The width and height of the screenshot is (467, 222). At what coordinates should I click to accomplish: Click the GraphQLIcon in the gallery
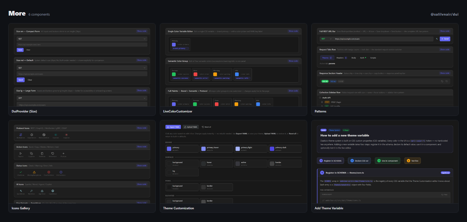pyautogui.click(x=32, y=135)
